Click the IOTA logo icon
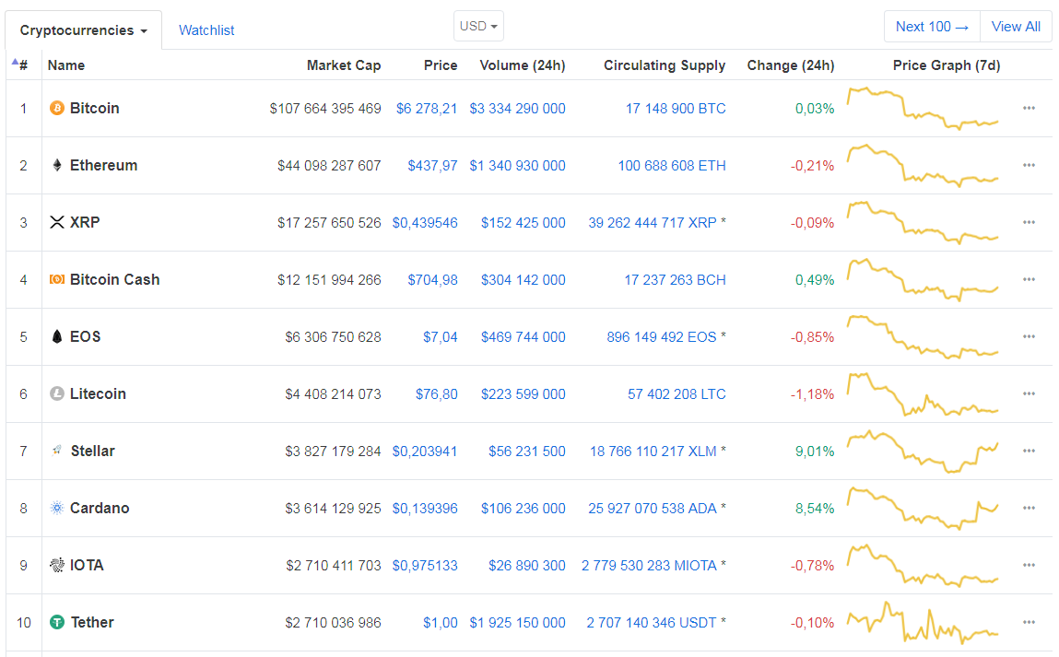This screenshot has height=657, width=1059. pyautogui.click(x=57, y=565)
